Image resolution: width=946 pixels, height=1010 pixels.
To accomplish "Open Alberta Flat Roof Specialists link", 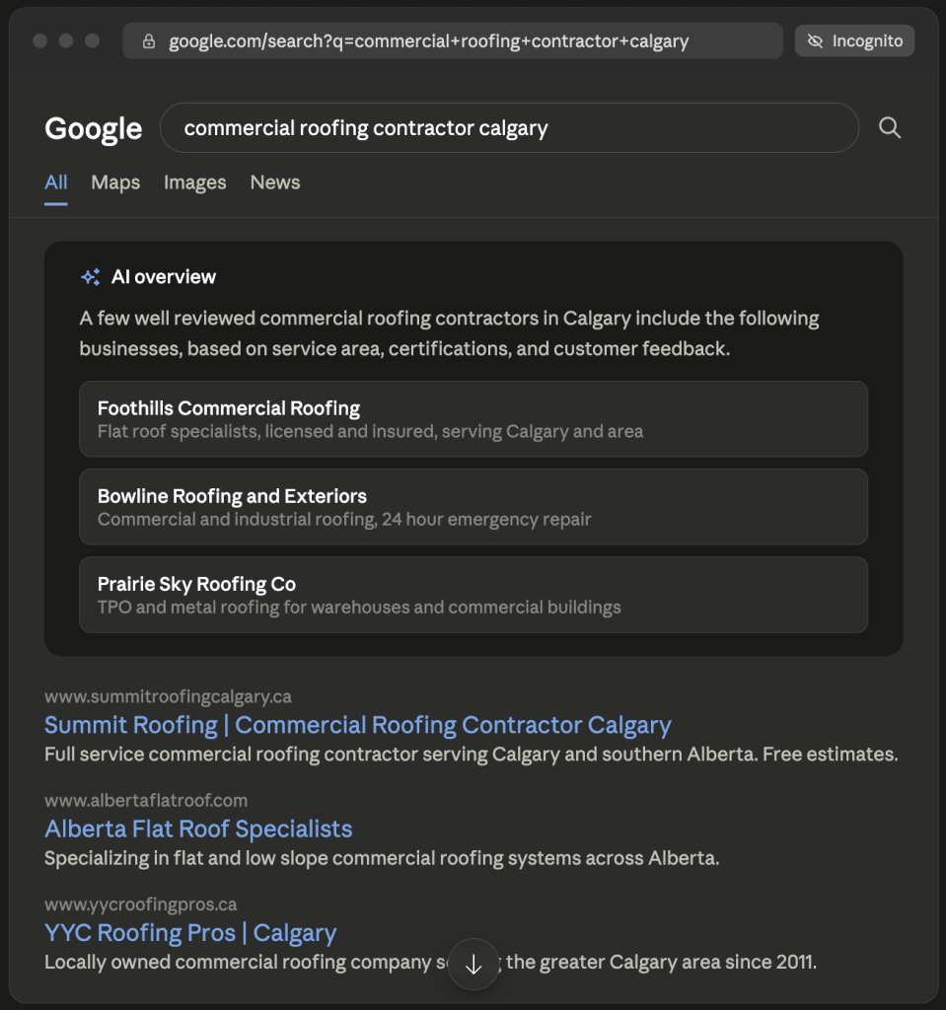I will coord(198,829).
